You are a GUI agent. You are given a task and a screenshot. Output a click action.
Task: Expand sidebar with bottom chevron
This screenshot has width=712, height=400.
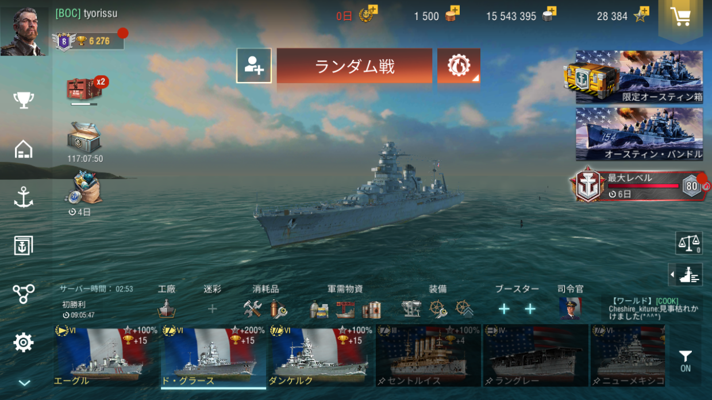[24, 383]
